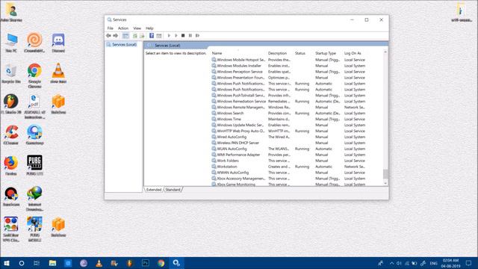Open the Help menu

(x=149, y=28)
